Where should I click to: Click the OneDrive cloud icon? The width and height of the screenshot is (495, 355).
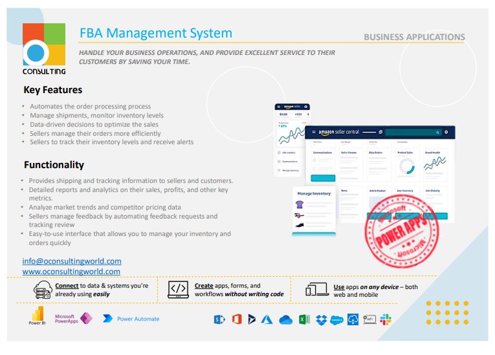[286, 320]
